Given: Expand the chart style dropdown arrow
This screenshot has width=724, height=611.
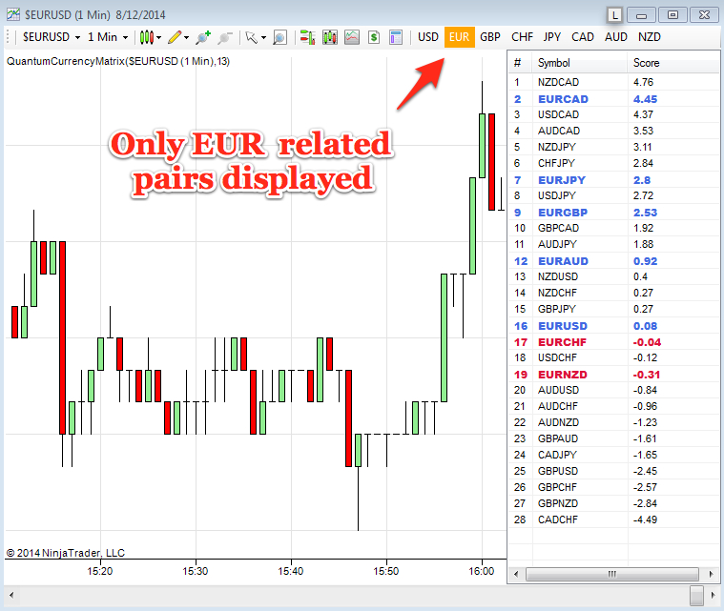Looking at the screenshot, I should [159, 38].
